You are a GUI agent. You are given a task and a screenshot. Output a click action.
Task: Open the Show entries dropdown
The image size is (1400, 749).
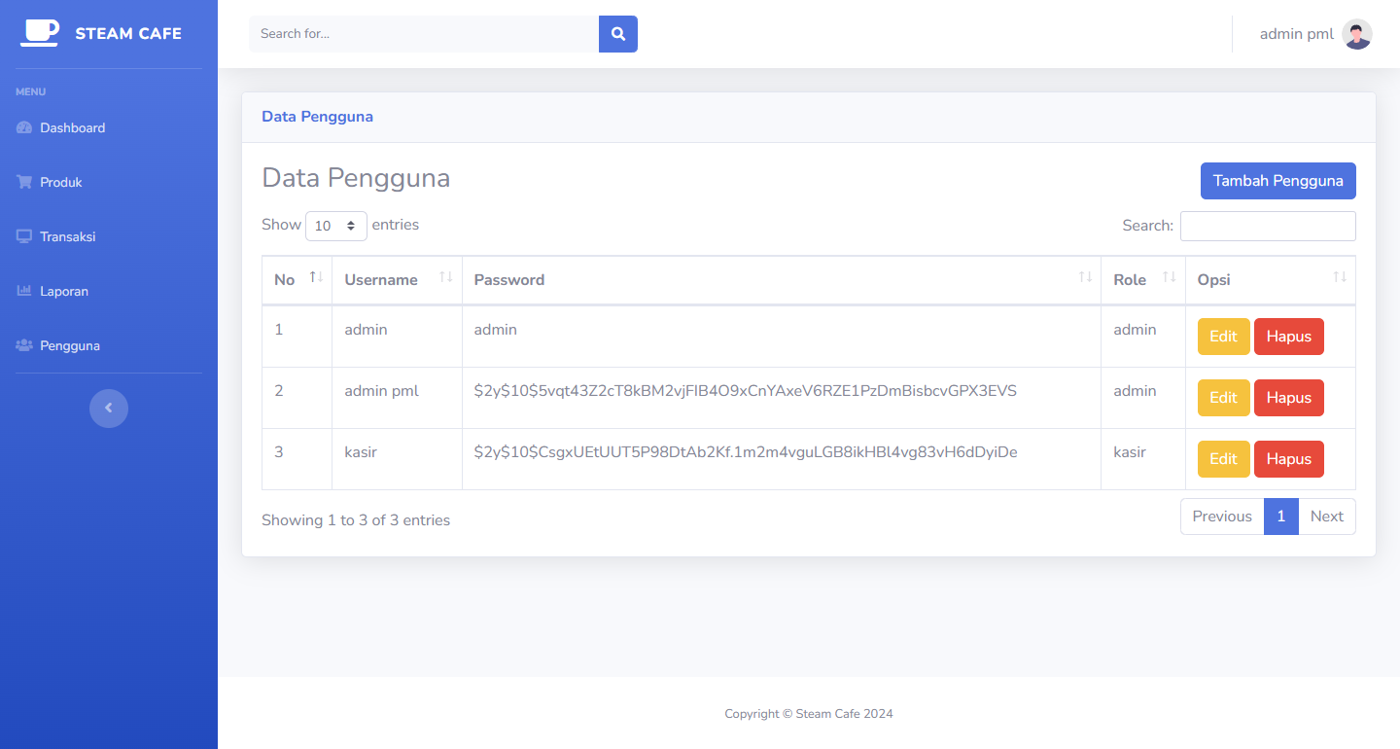[336, 226]
